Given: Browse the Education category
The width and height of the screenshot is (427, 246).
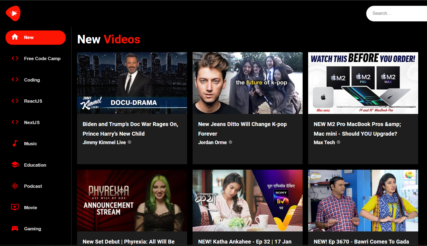Looking at the screenshot, I should [x=35, y=165].
